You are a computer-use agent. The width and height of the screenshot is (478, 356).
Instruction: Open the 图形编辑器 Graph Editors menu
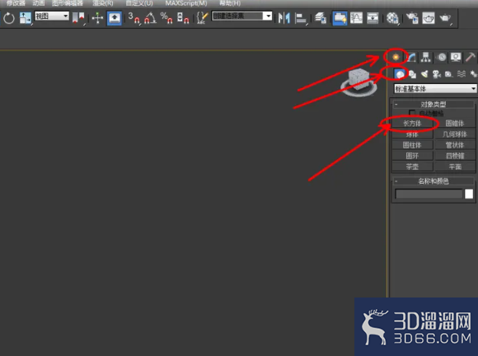coord(68,3)
